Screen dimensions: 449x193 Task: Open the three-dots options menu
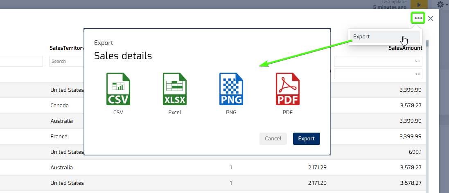click(x=418, y=18)
